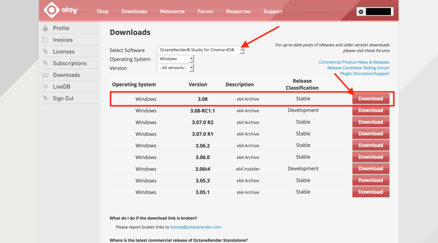Go to LiveDB in sidebar
The height and width of the screenshot is (243, 438).
click(61, 86)
